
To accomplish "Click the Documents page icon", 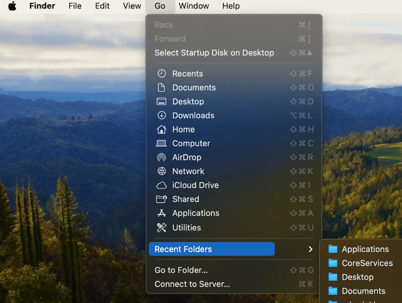I will point(161,88).
